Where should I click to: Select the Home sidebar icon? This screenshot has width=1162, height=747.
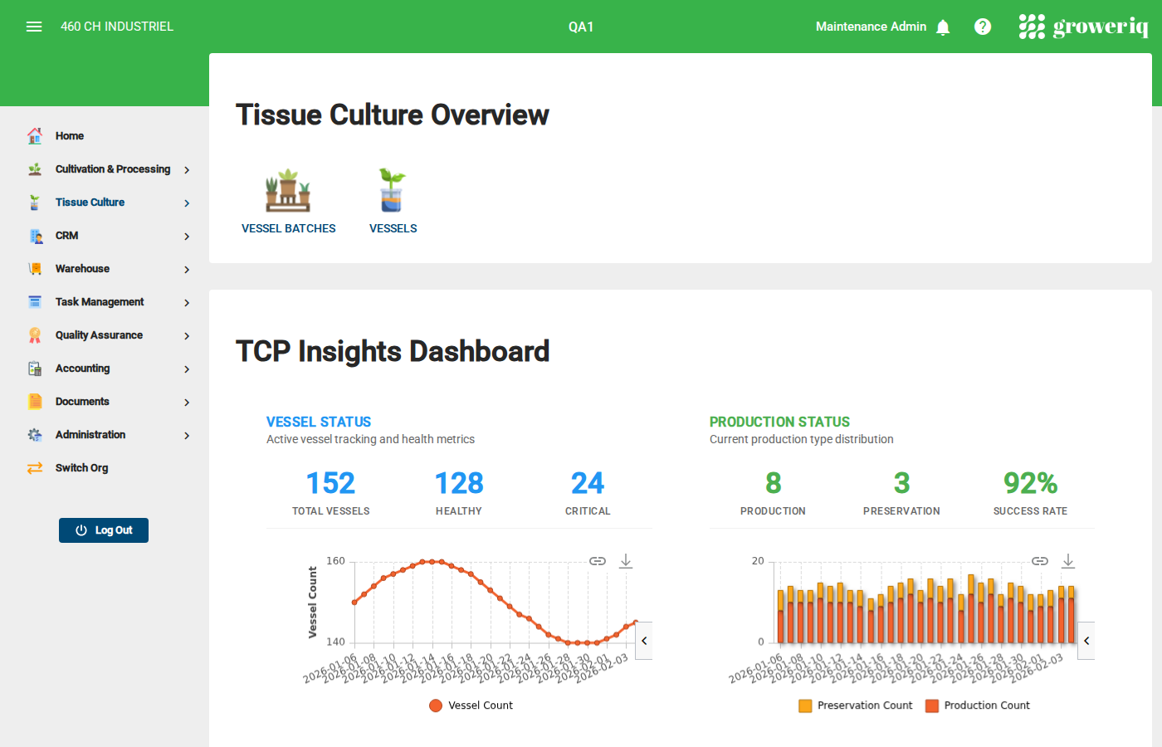[35, 135]
